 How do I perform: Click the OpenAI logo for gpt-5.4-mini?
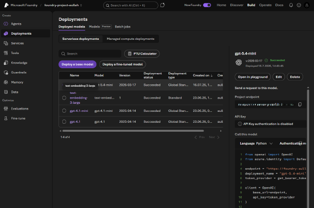click(239, 63)
